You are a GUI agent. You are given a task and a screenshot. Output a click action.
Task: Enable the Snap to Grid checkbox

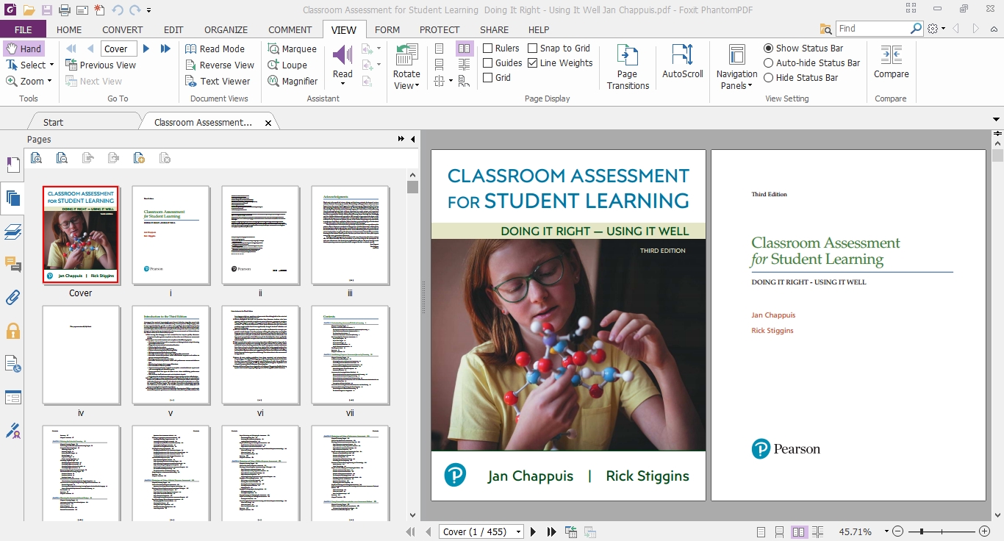[533, 49]
